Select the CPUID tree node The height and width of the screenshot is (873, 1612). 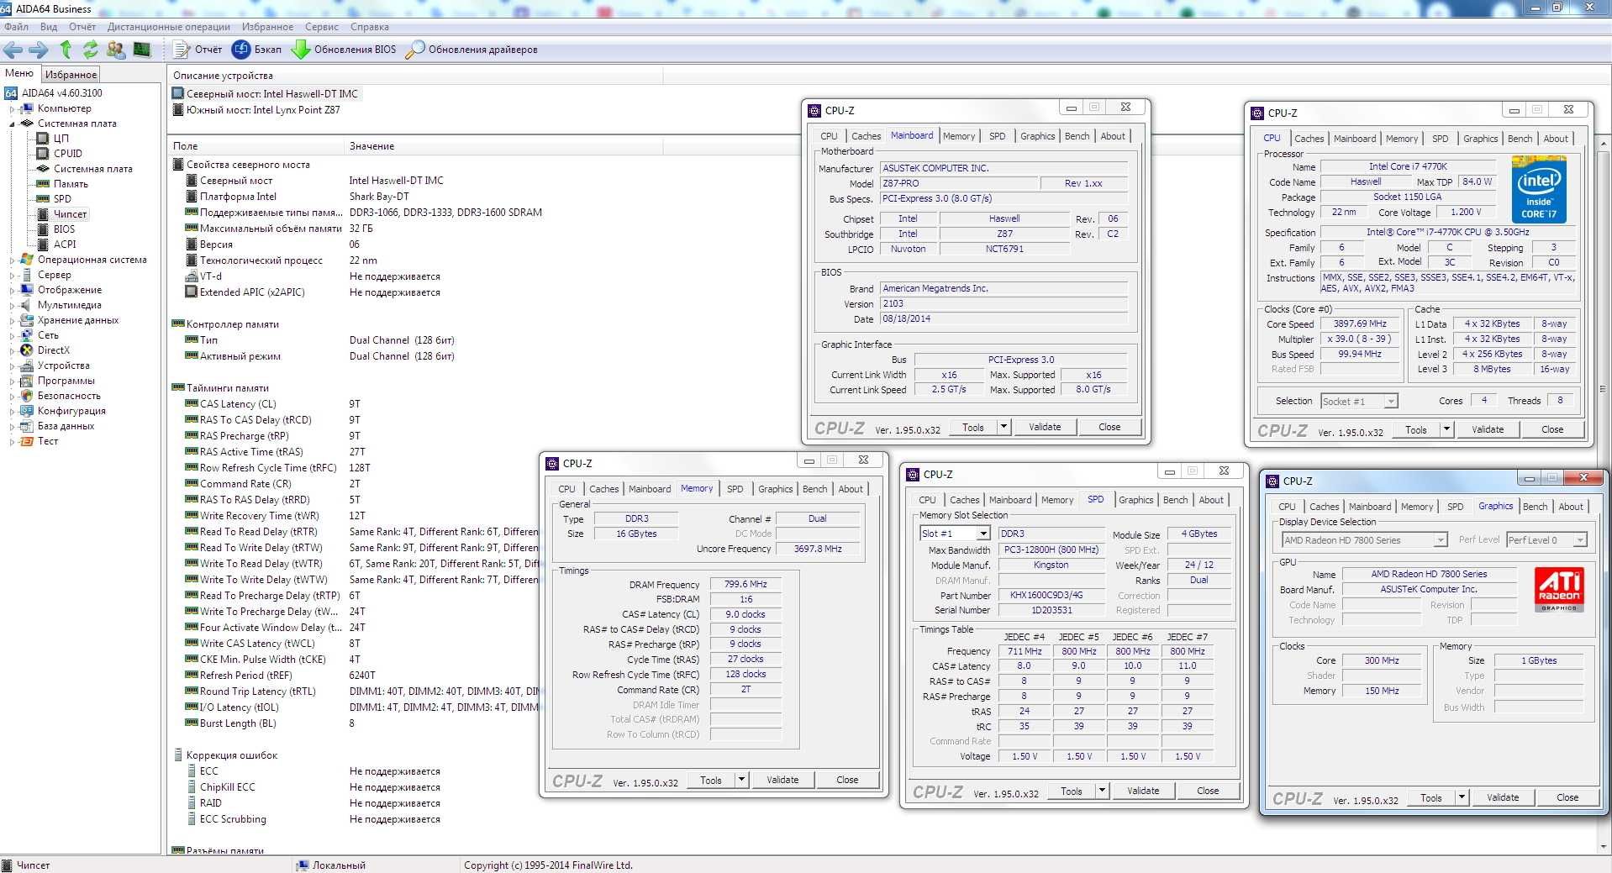tap(68, 154)
